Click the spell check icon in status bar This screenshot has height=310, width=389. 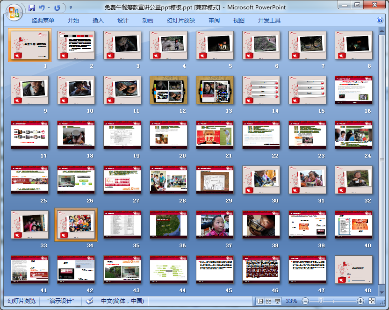(x=90, y=301)
